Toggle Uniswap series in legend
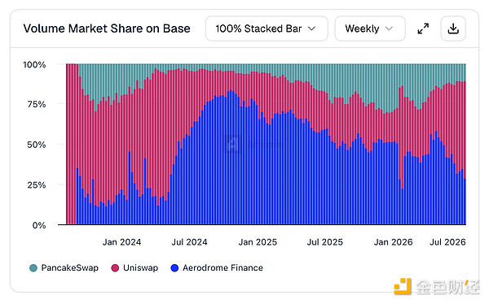 coord(134,267)
